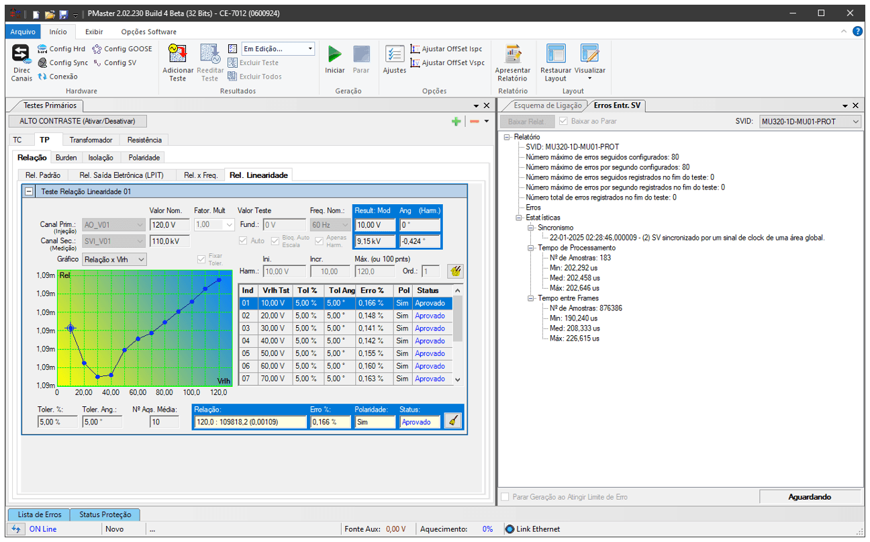Collapse the Teste Relação Linearidade 01 panel

coord(30,191)
